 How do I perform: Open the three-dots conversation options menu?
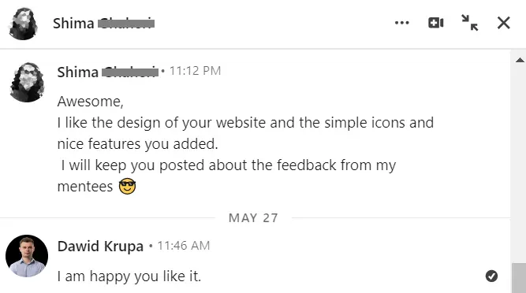pos(402,23)
